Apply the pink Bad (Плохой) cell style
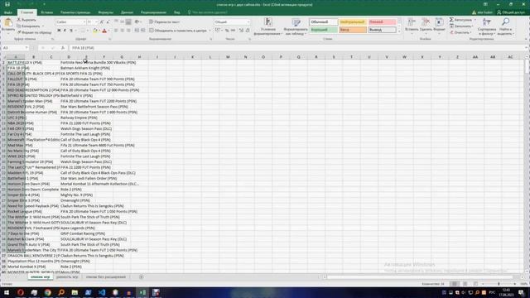The image size is (530, 298). [x=382, y=22]
